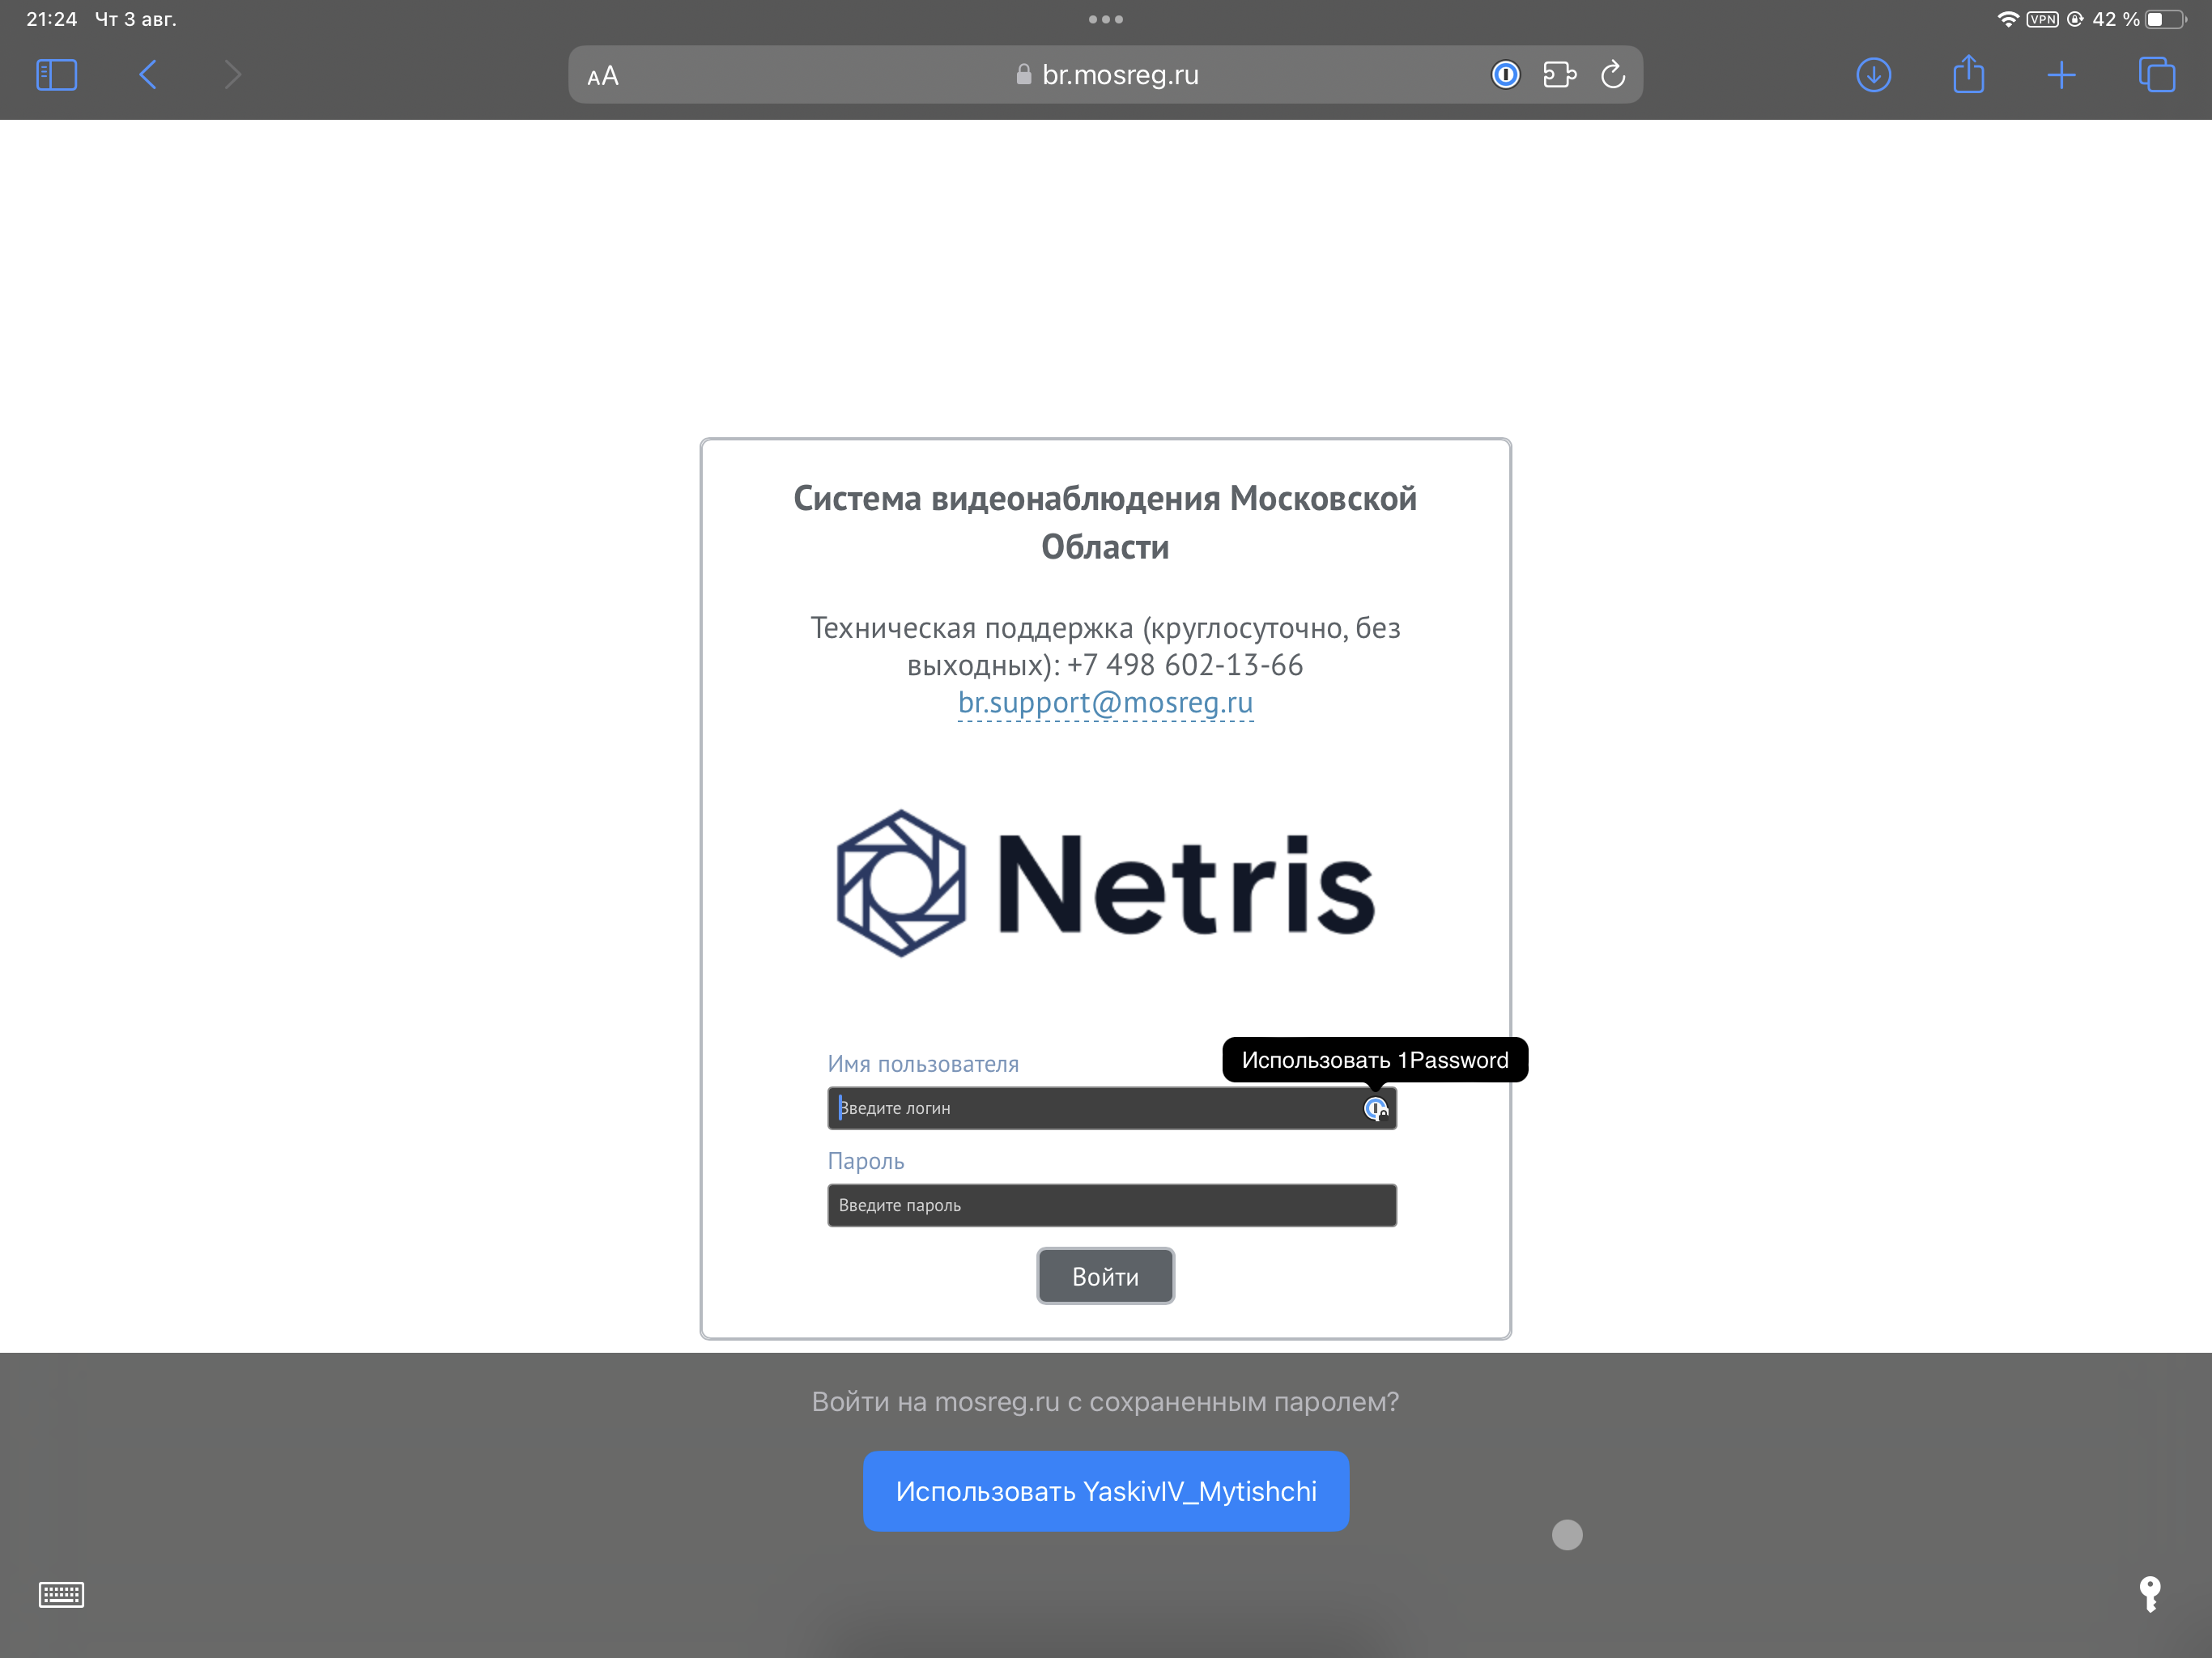Open Safari sidebar panel

point(56,75)
